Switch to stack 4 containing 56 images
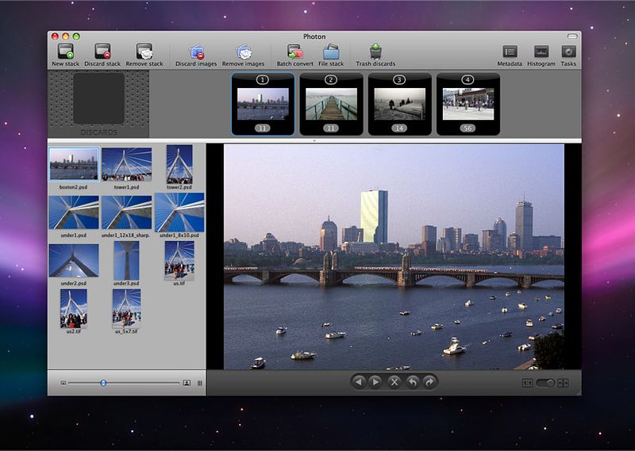The width and height of the screenshot is (635, 451). point(468,104)
